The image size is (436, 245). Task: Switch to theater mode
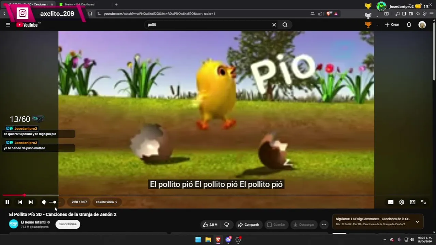tap(412, 202)
